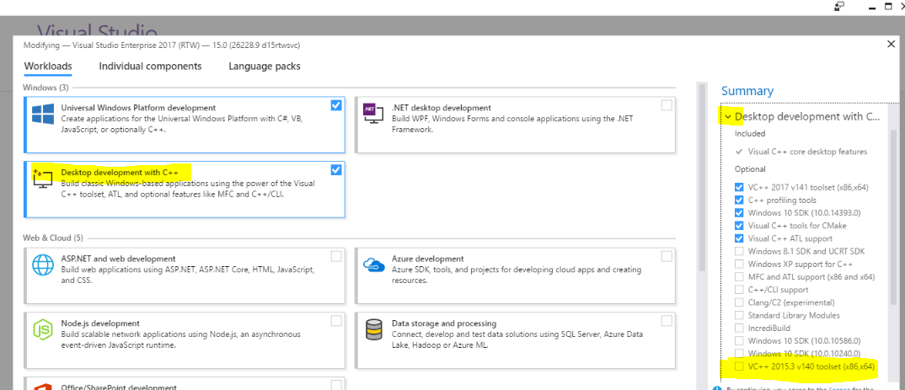
Task: Click the green Node.js hexagon icon
Action: pyautogui.click(x=43, y=330)
